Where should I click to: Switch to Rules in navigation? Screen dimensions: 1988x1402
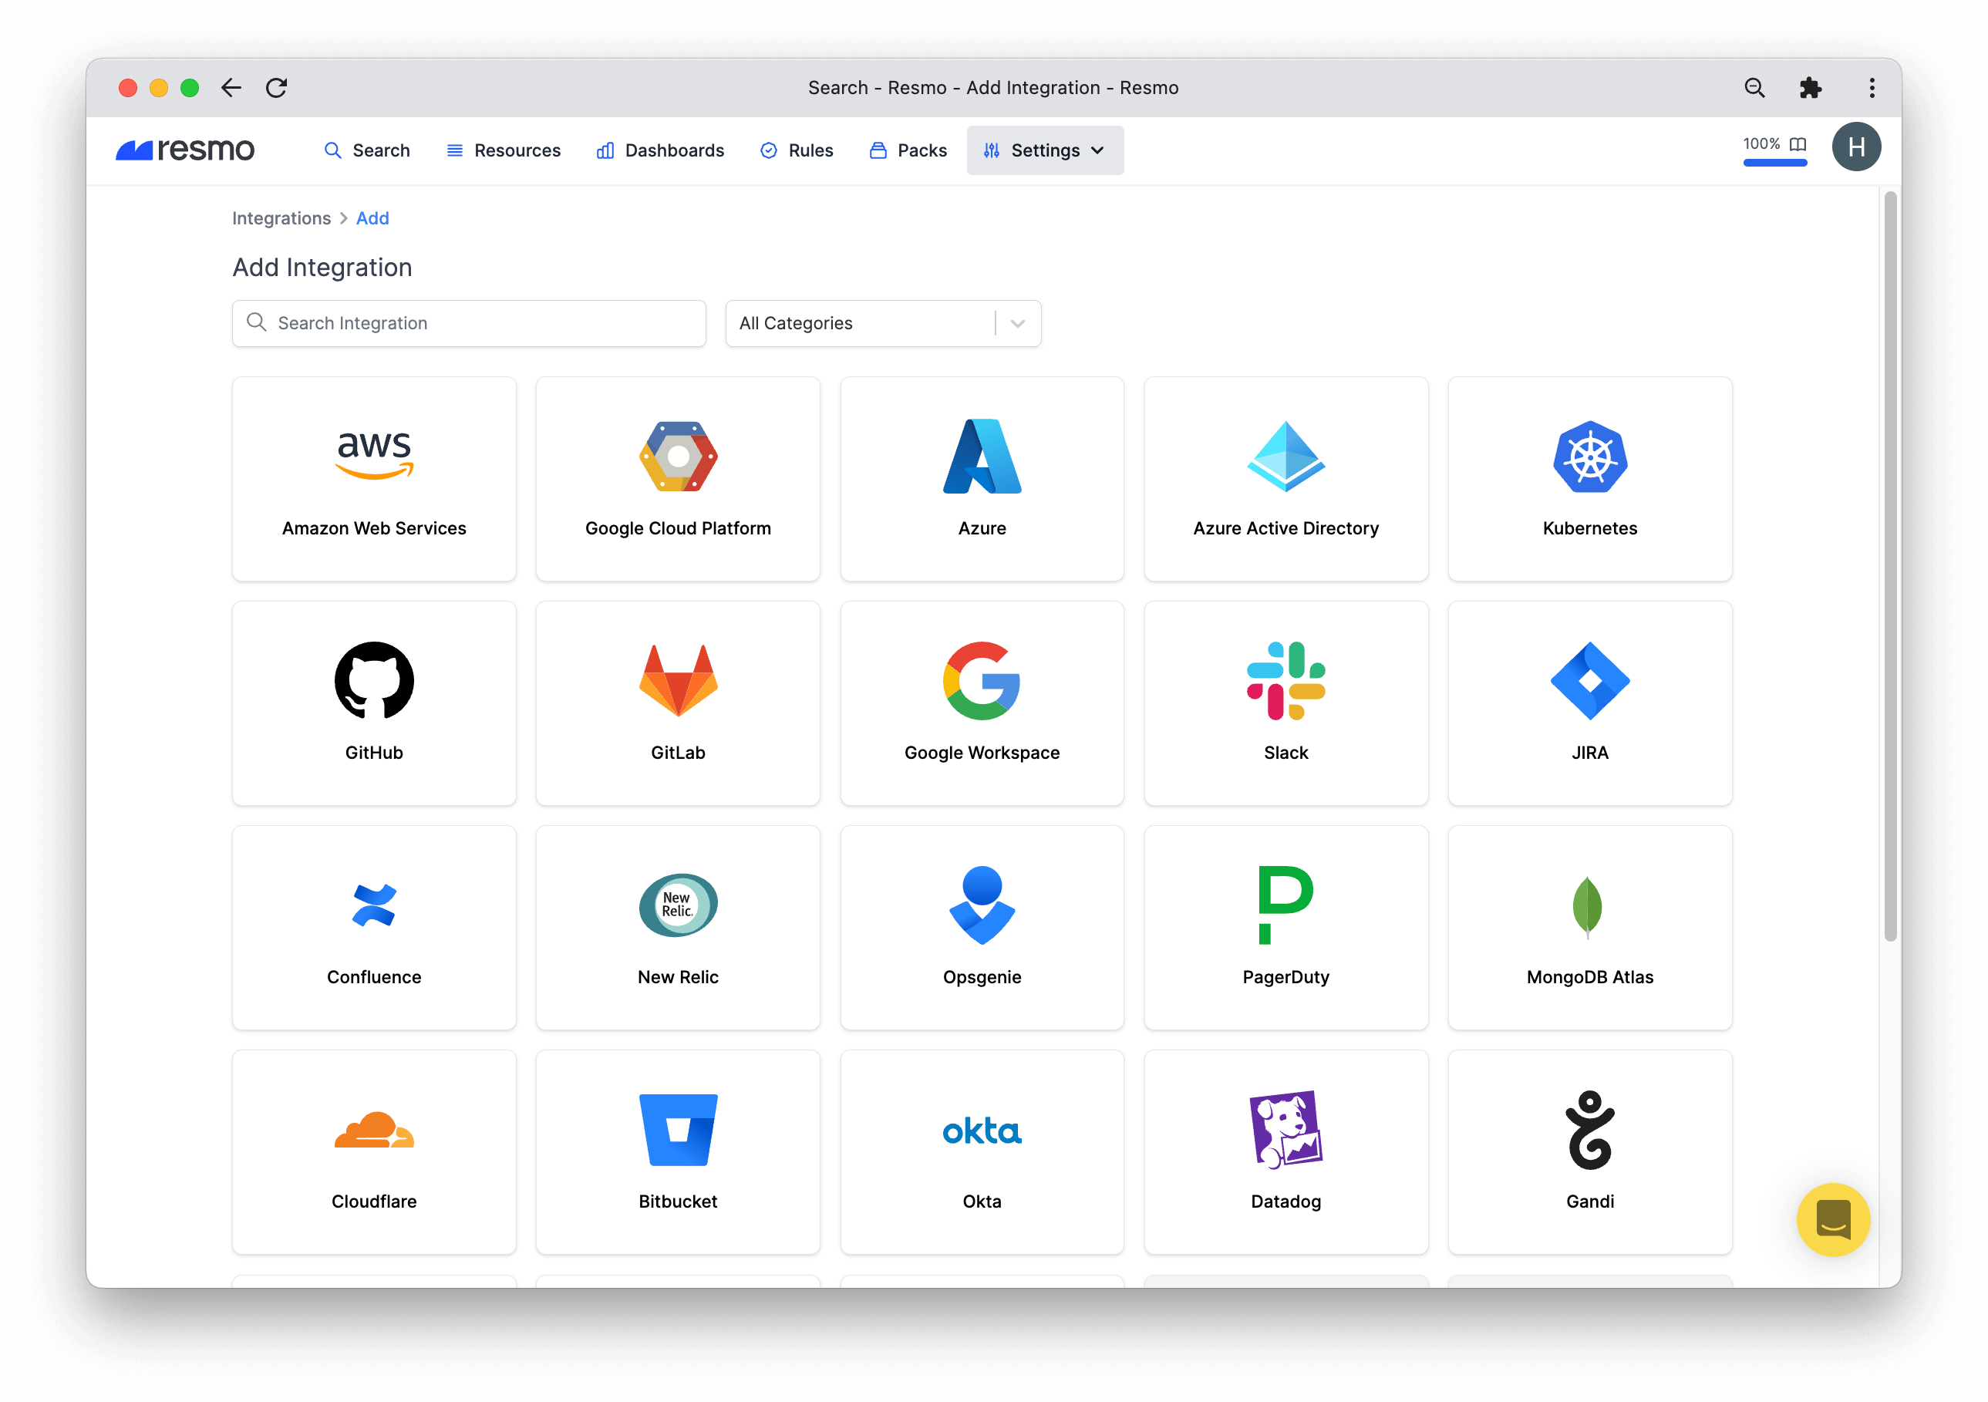click(797, 150)
